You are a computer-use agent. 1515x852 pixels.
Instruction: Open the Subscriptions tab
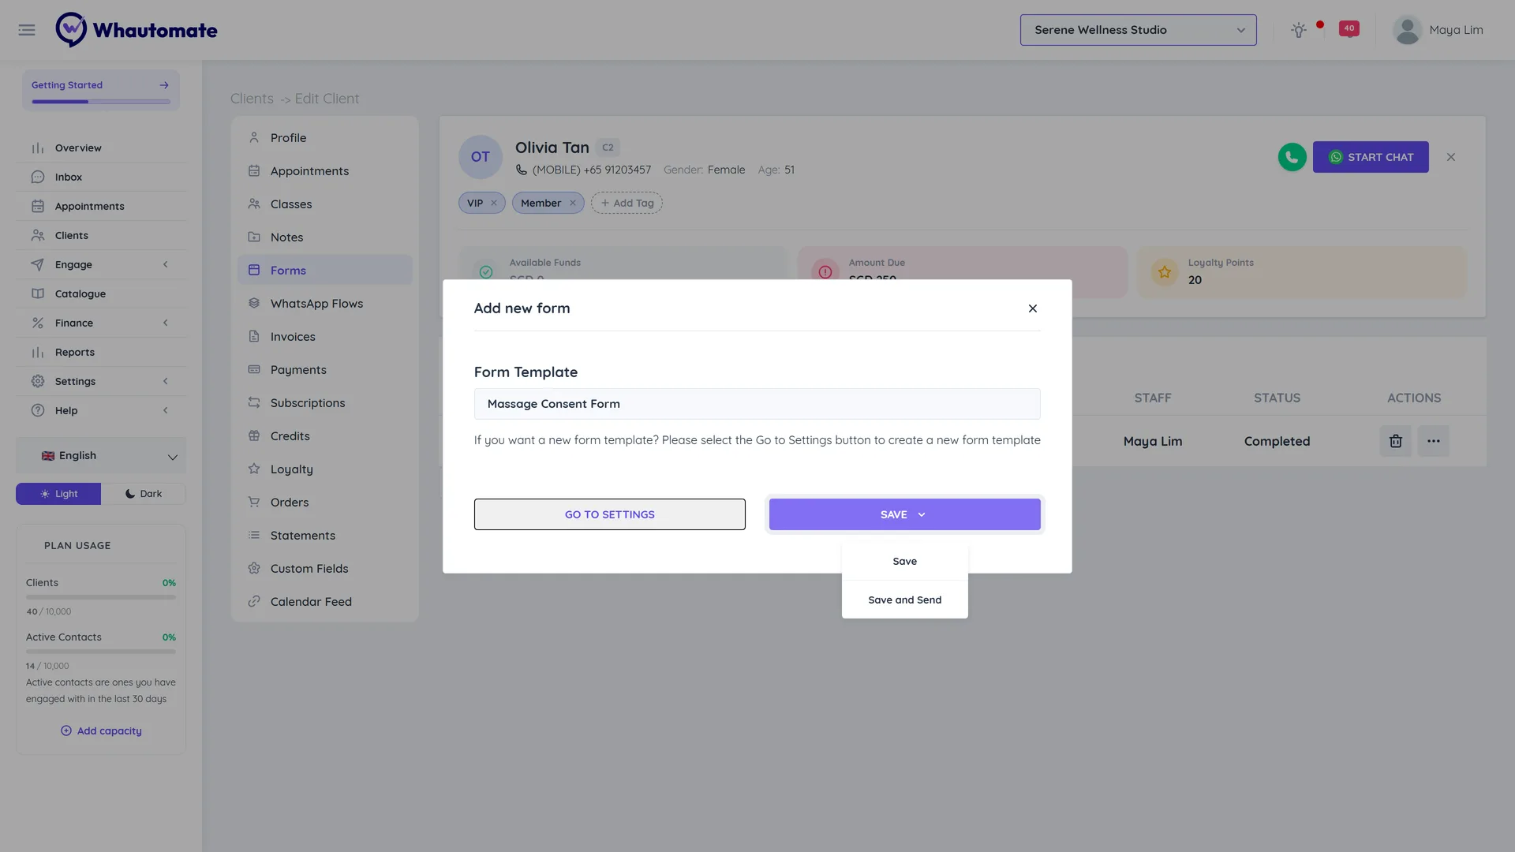pos(324,403)
